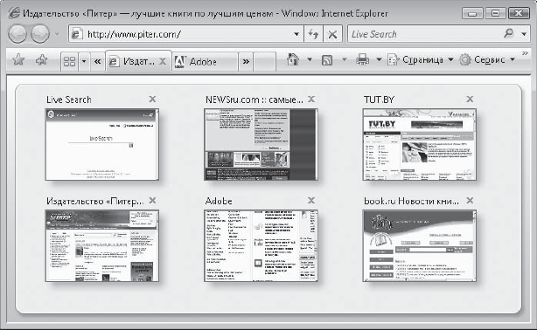
Task: Close the TUT.BY thumbnail
Action: (x=470, y=100)
